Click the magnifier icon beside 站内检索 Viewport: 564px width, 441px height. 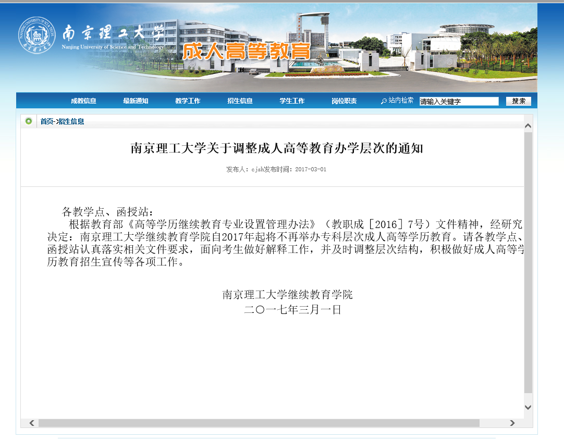(384, 101)
